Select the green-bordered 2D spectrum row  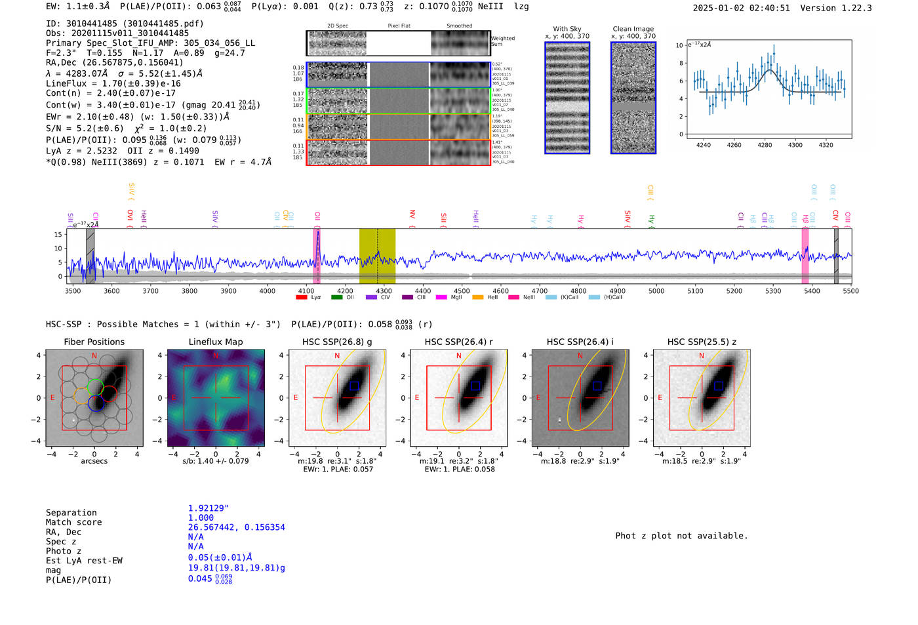(x=399, y=100)
